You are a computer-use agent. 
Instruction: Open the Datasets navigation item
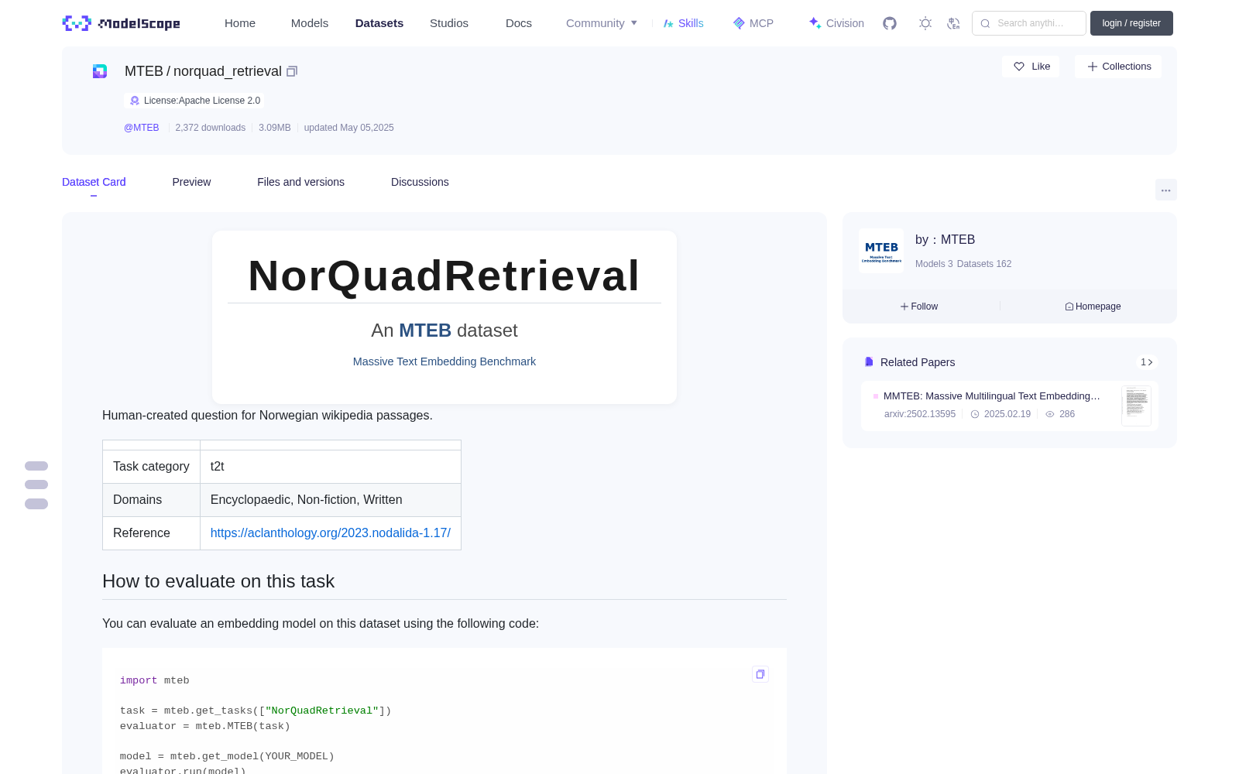click(379, 23)
